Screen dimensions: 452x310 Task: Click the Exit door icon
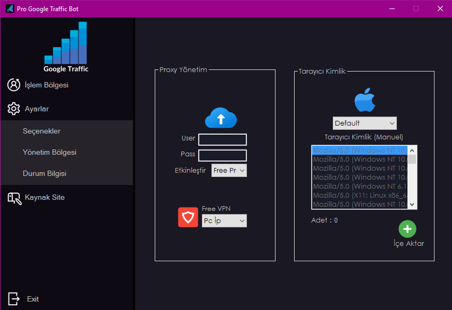[14, 299]
